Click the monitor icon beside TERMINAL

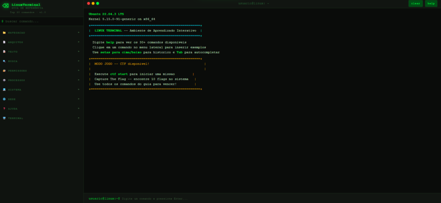(x=4, y=118)
